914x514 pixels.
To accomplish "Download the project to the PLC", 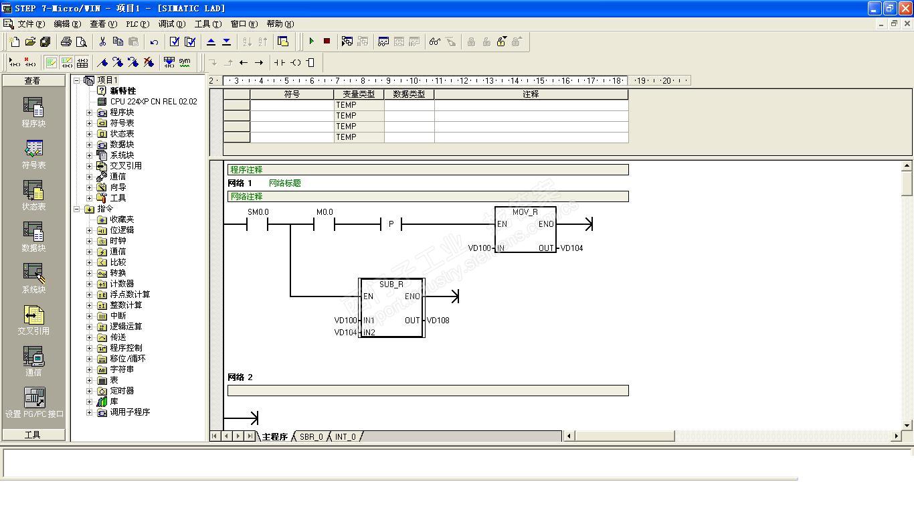I will point(226,41).
